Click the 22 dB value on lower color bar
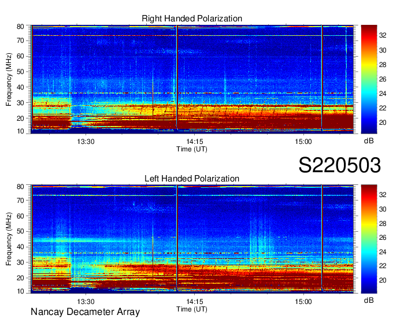Viewport: 393px width, 319px height. [383, 266]
